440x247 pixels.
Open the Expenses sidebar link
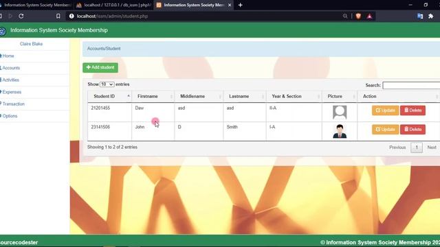[11, 92]
